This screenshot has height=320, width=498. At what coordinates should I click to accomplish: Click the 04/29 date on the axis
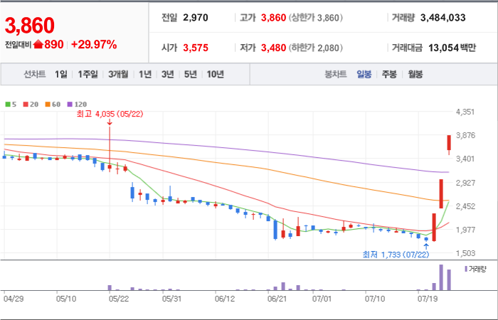13,299
